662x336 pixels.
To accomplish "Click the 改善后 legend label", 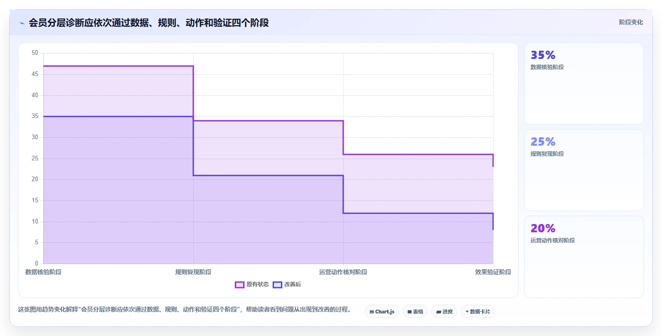I will coord(292,284).
